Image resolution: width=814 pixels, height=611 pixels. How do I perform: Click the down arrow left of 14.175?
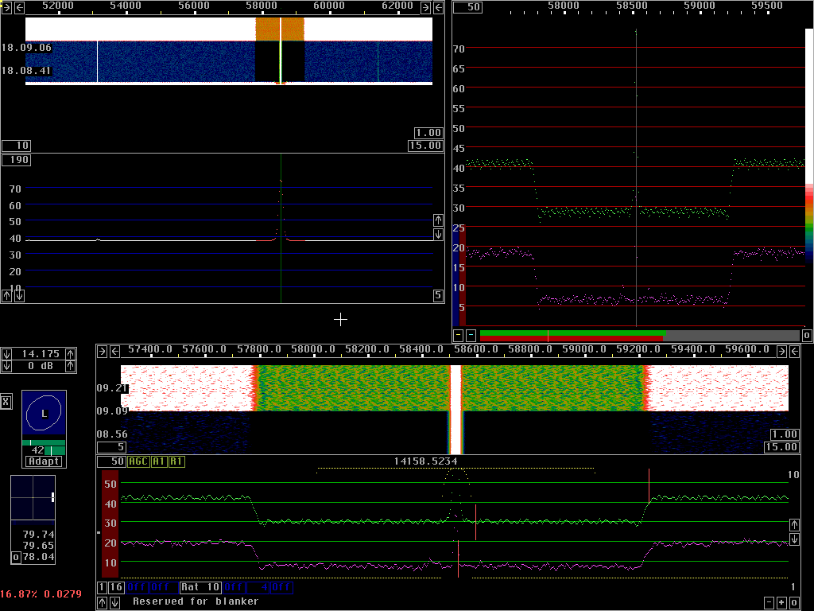[6, 354]
